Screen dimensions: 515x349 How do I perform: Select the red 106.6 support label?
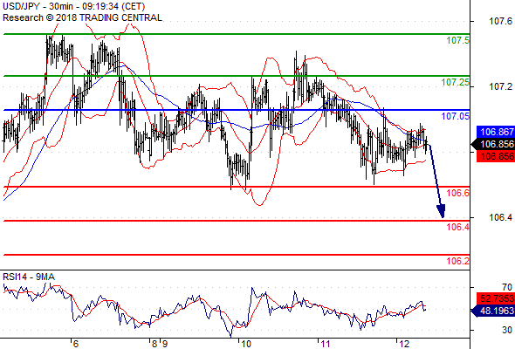(x=458, y=193)
